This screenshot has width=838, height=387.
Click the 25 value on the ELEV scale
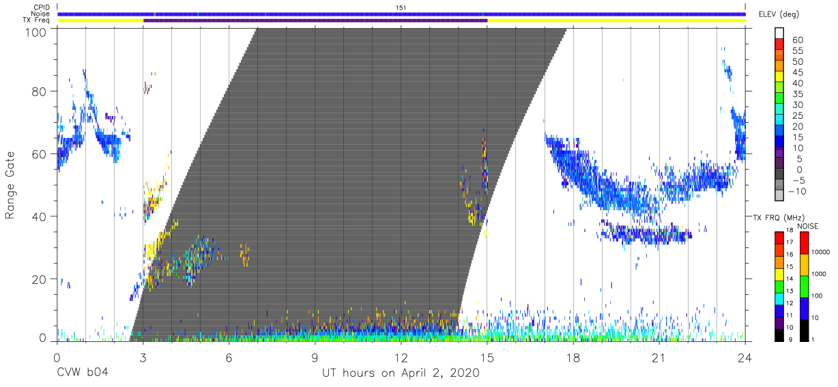tap(797, 115)
